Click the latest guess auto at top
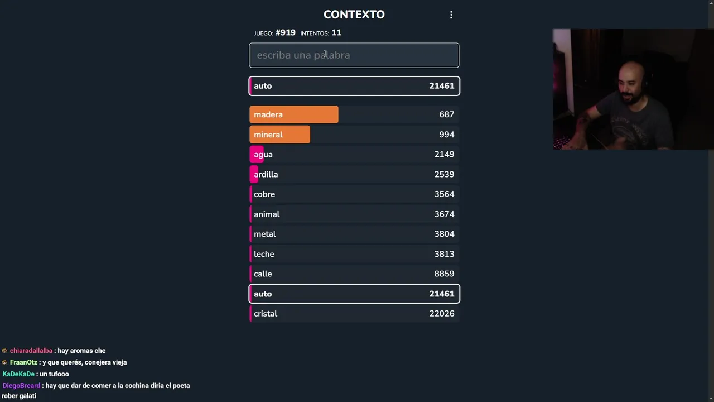 (354, 86)
